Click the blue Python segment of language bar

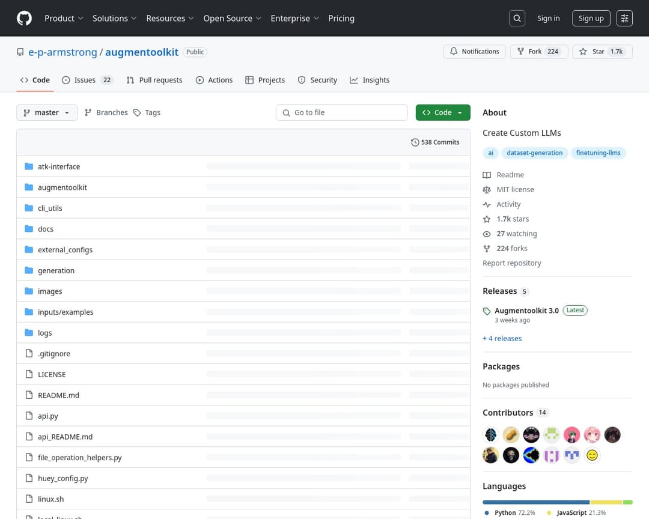pos(536,502)
